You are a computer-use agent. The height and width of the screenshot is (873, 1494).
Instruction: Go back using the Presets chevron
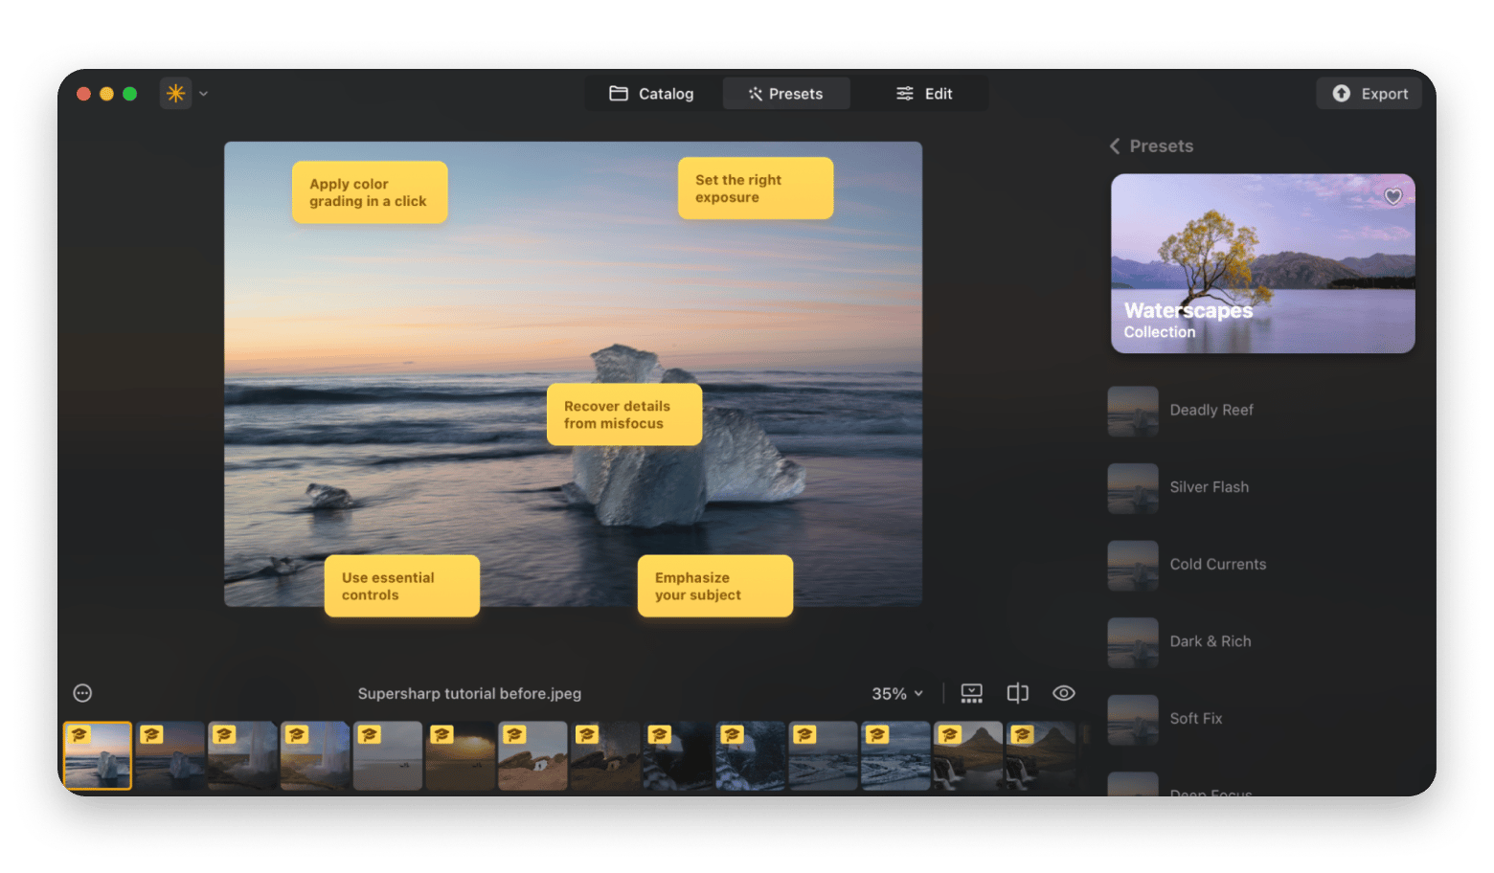pos(1115,146)
